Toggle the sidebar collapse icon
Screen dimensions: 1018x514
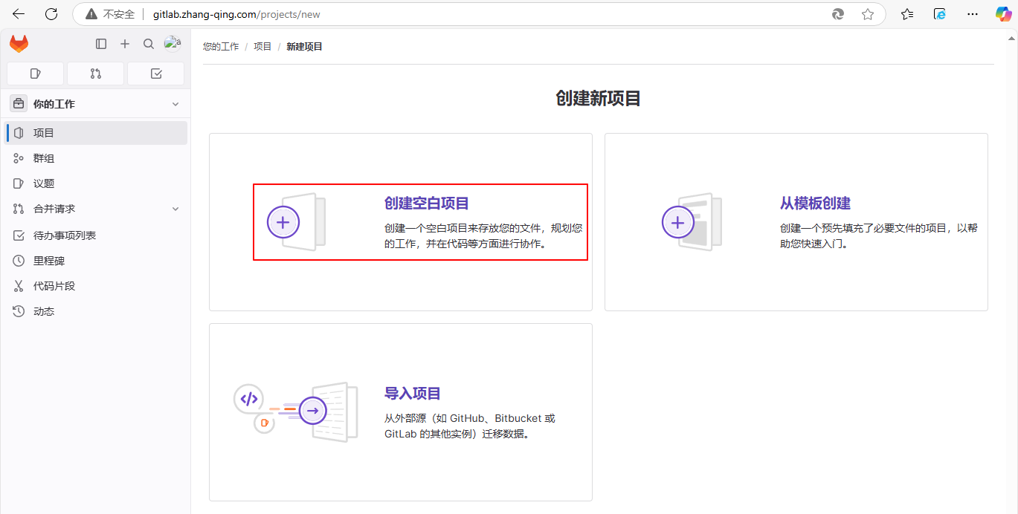point(101,45)
